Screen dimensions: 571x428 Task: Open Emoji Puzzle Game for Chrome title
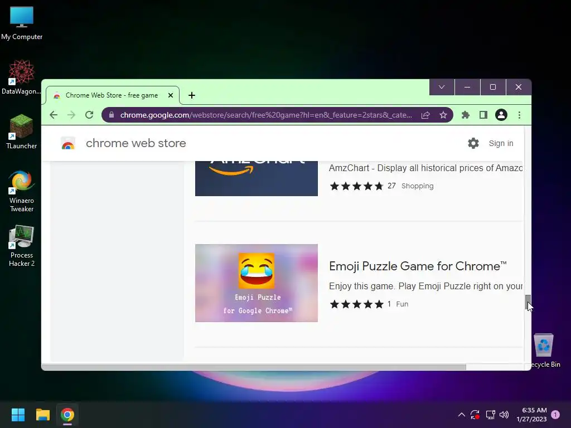(418, 266)
